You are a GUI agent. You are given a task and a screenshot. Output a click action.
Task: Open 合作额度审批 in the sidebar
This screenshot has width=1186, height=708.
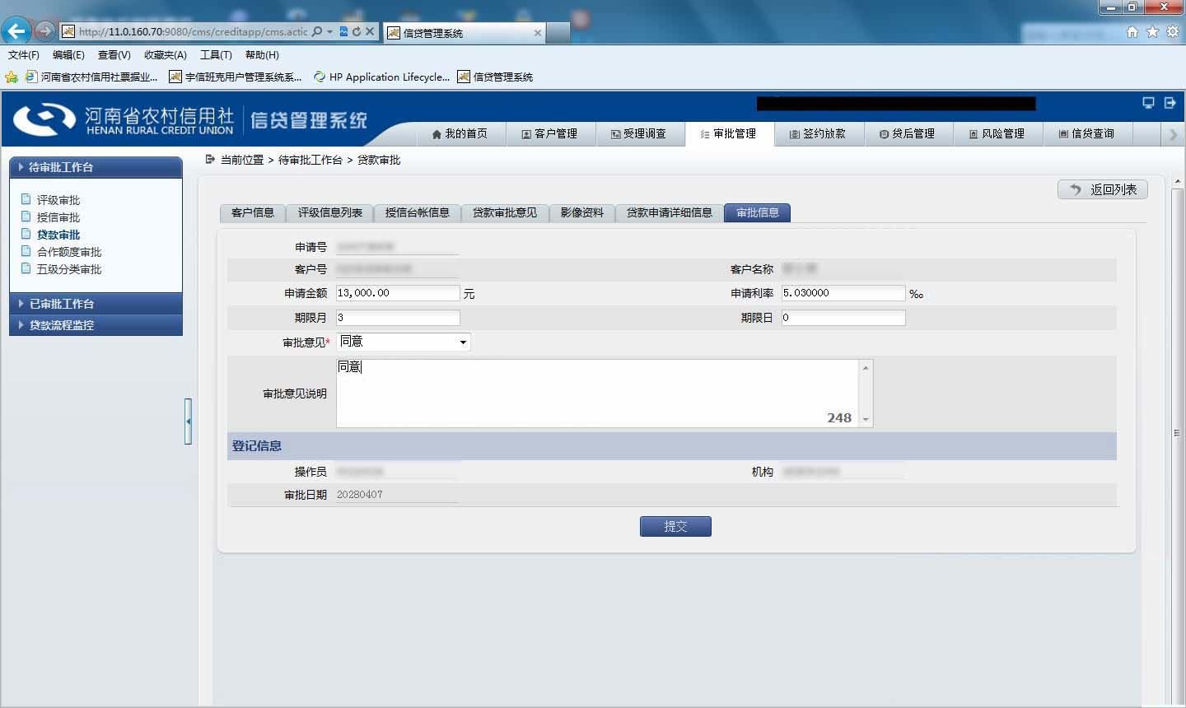pyautogui.click(x=69, y=252)
